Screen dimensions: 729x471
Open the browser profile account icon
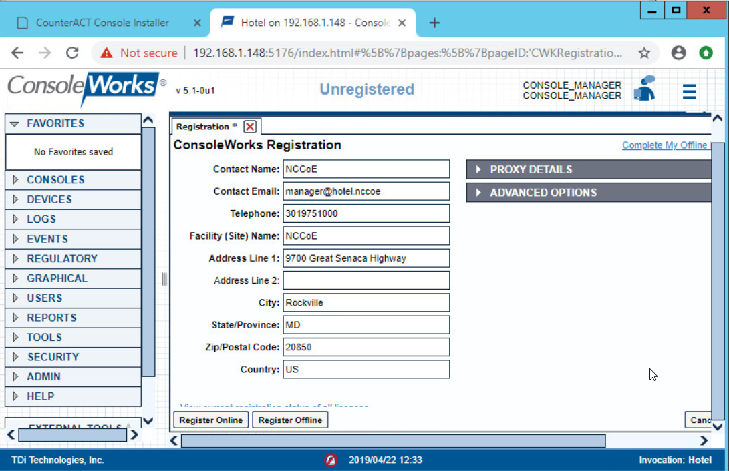(678, 53)
